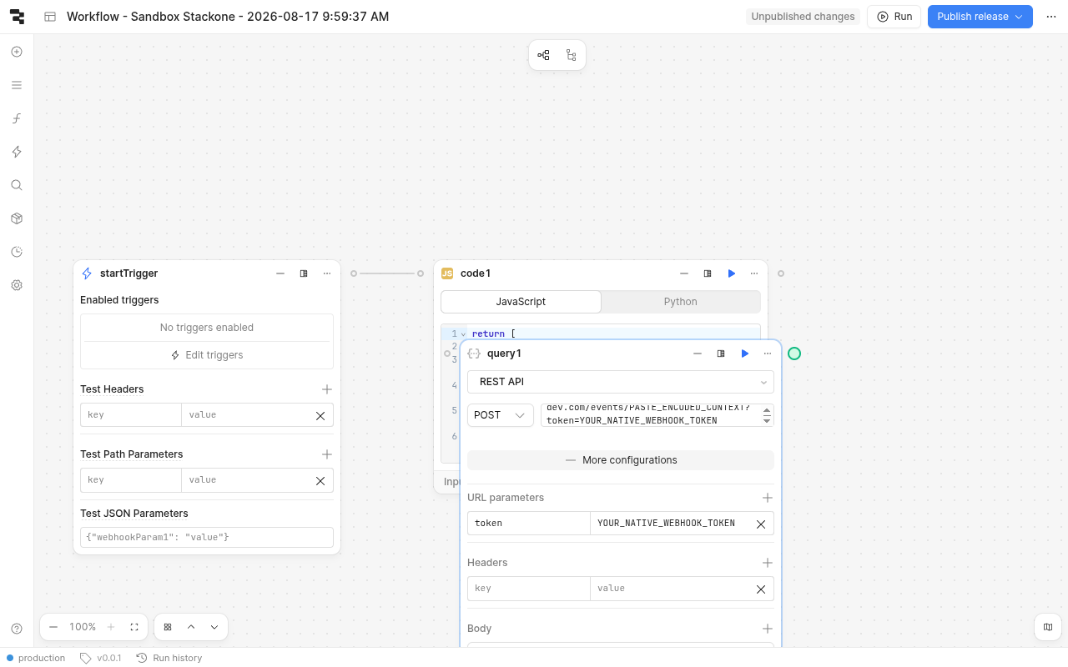The height and width of the screenshot is (667, 1068).
Task: Collapse the query1 block
Action: coord(698,354)
